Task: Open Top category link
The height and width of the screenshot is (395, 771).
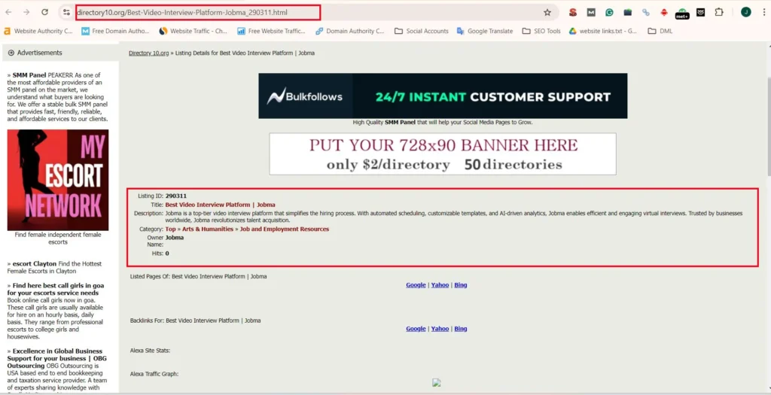Action: 170,229
